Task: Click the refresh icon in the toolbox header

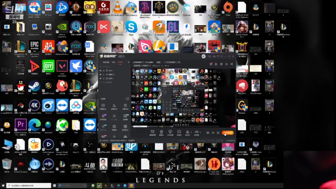Action: click(127, 99)
